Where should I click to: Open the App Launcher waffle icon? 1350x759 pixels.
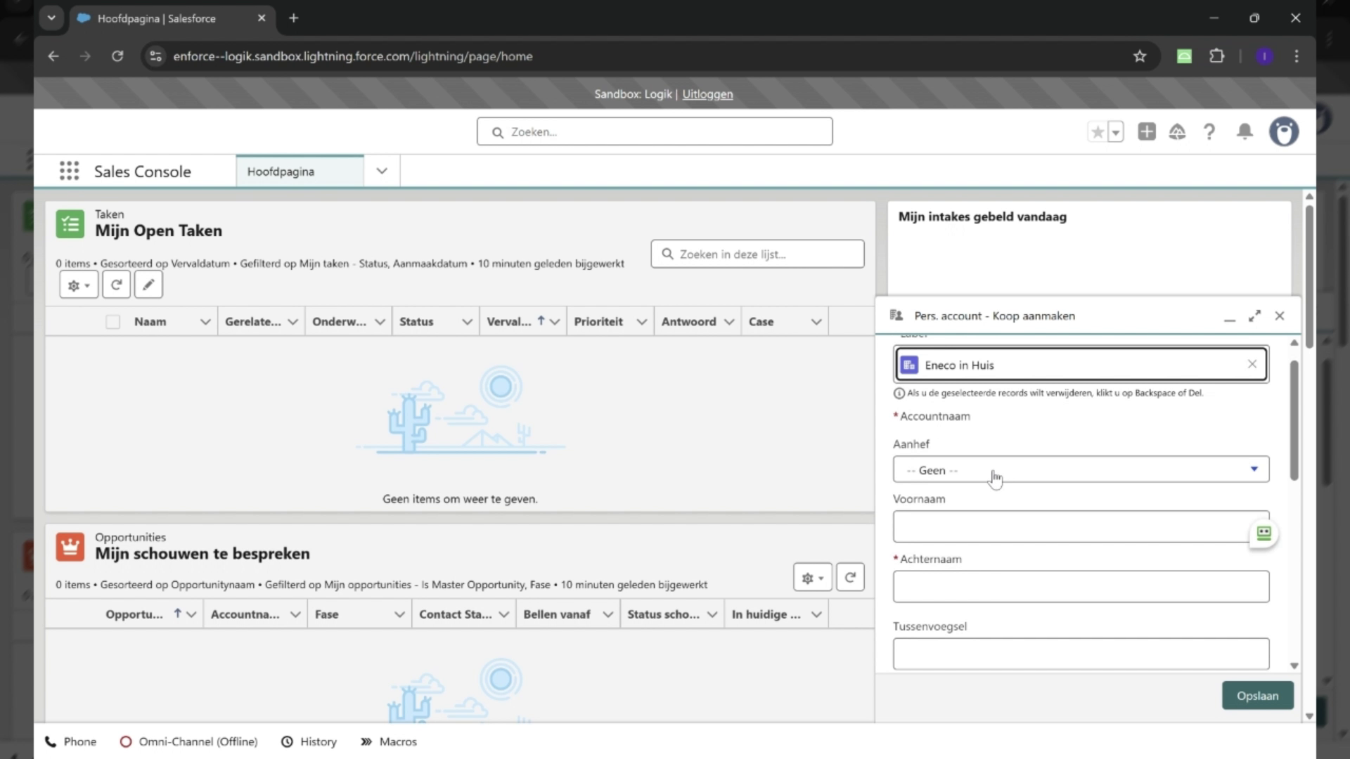tap(69, 171)
